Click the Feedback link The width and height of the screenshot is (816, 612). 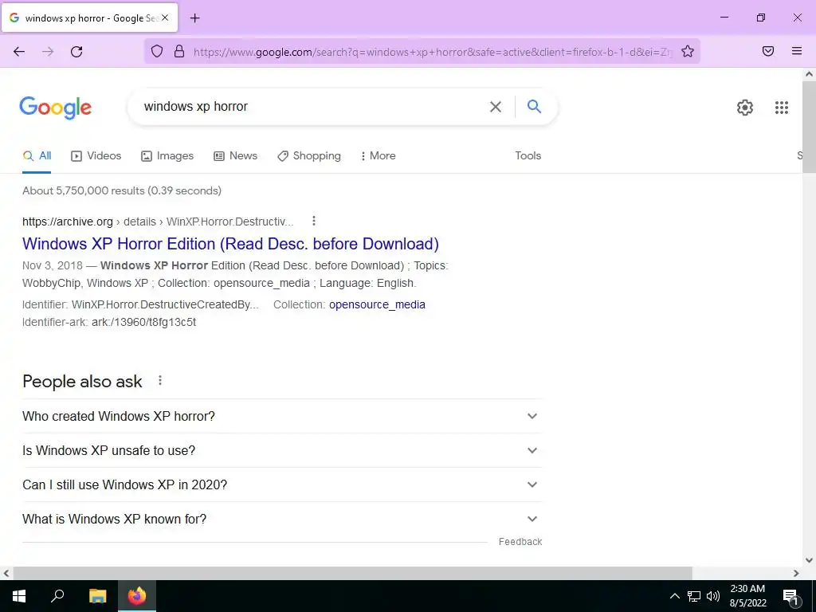520,542
